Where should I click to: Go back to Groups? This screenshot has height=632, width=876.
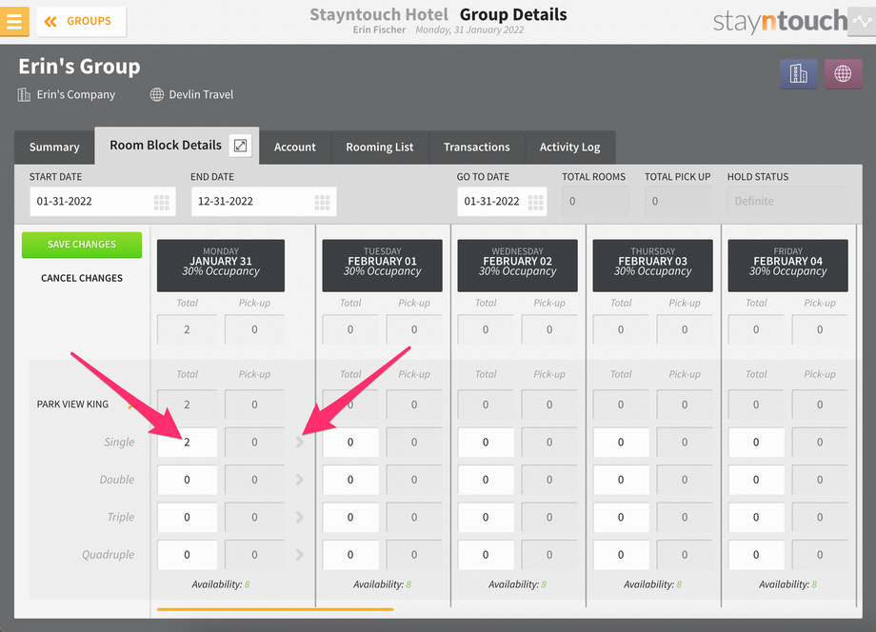82,21
